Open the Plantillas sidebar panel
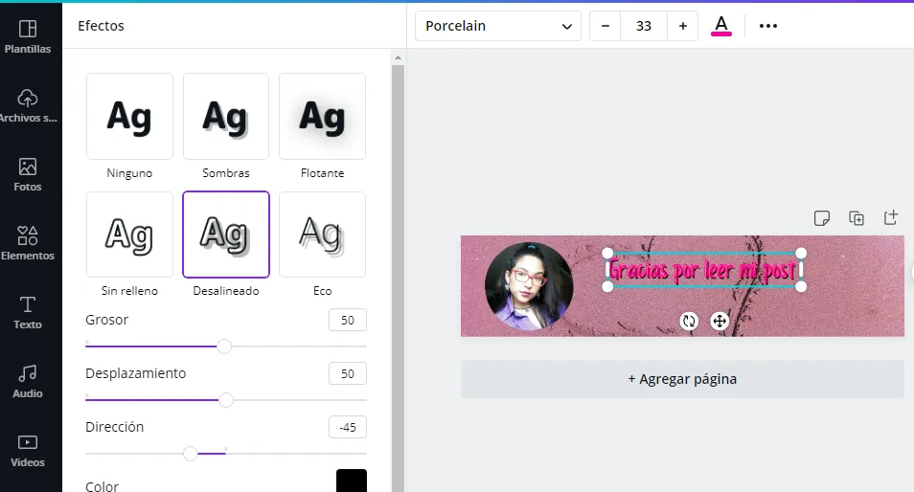Image resolution: width=914 pixels, height=492 pixels. pyautogui.click(x=28, y=36)
